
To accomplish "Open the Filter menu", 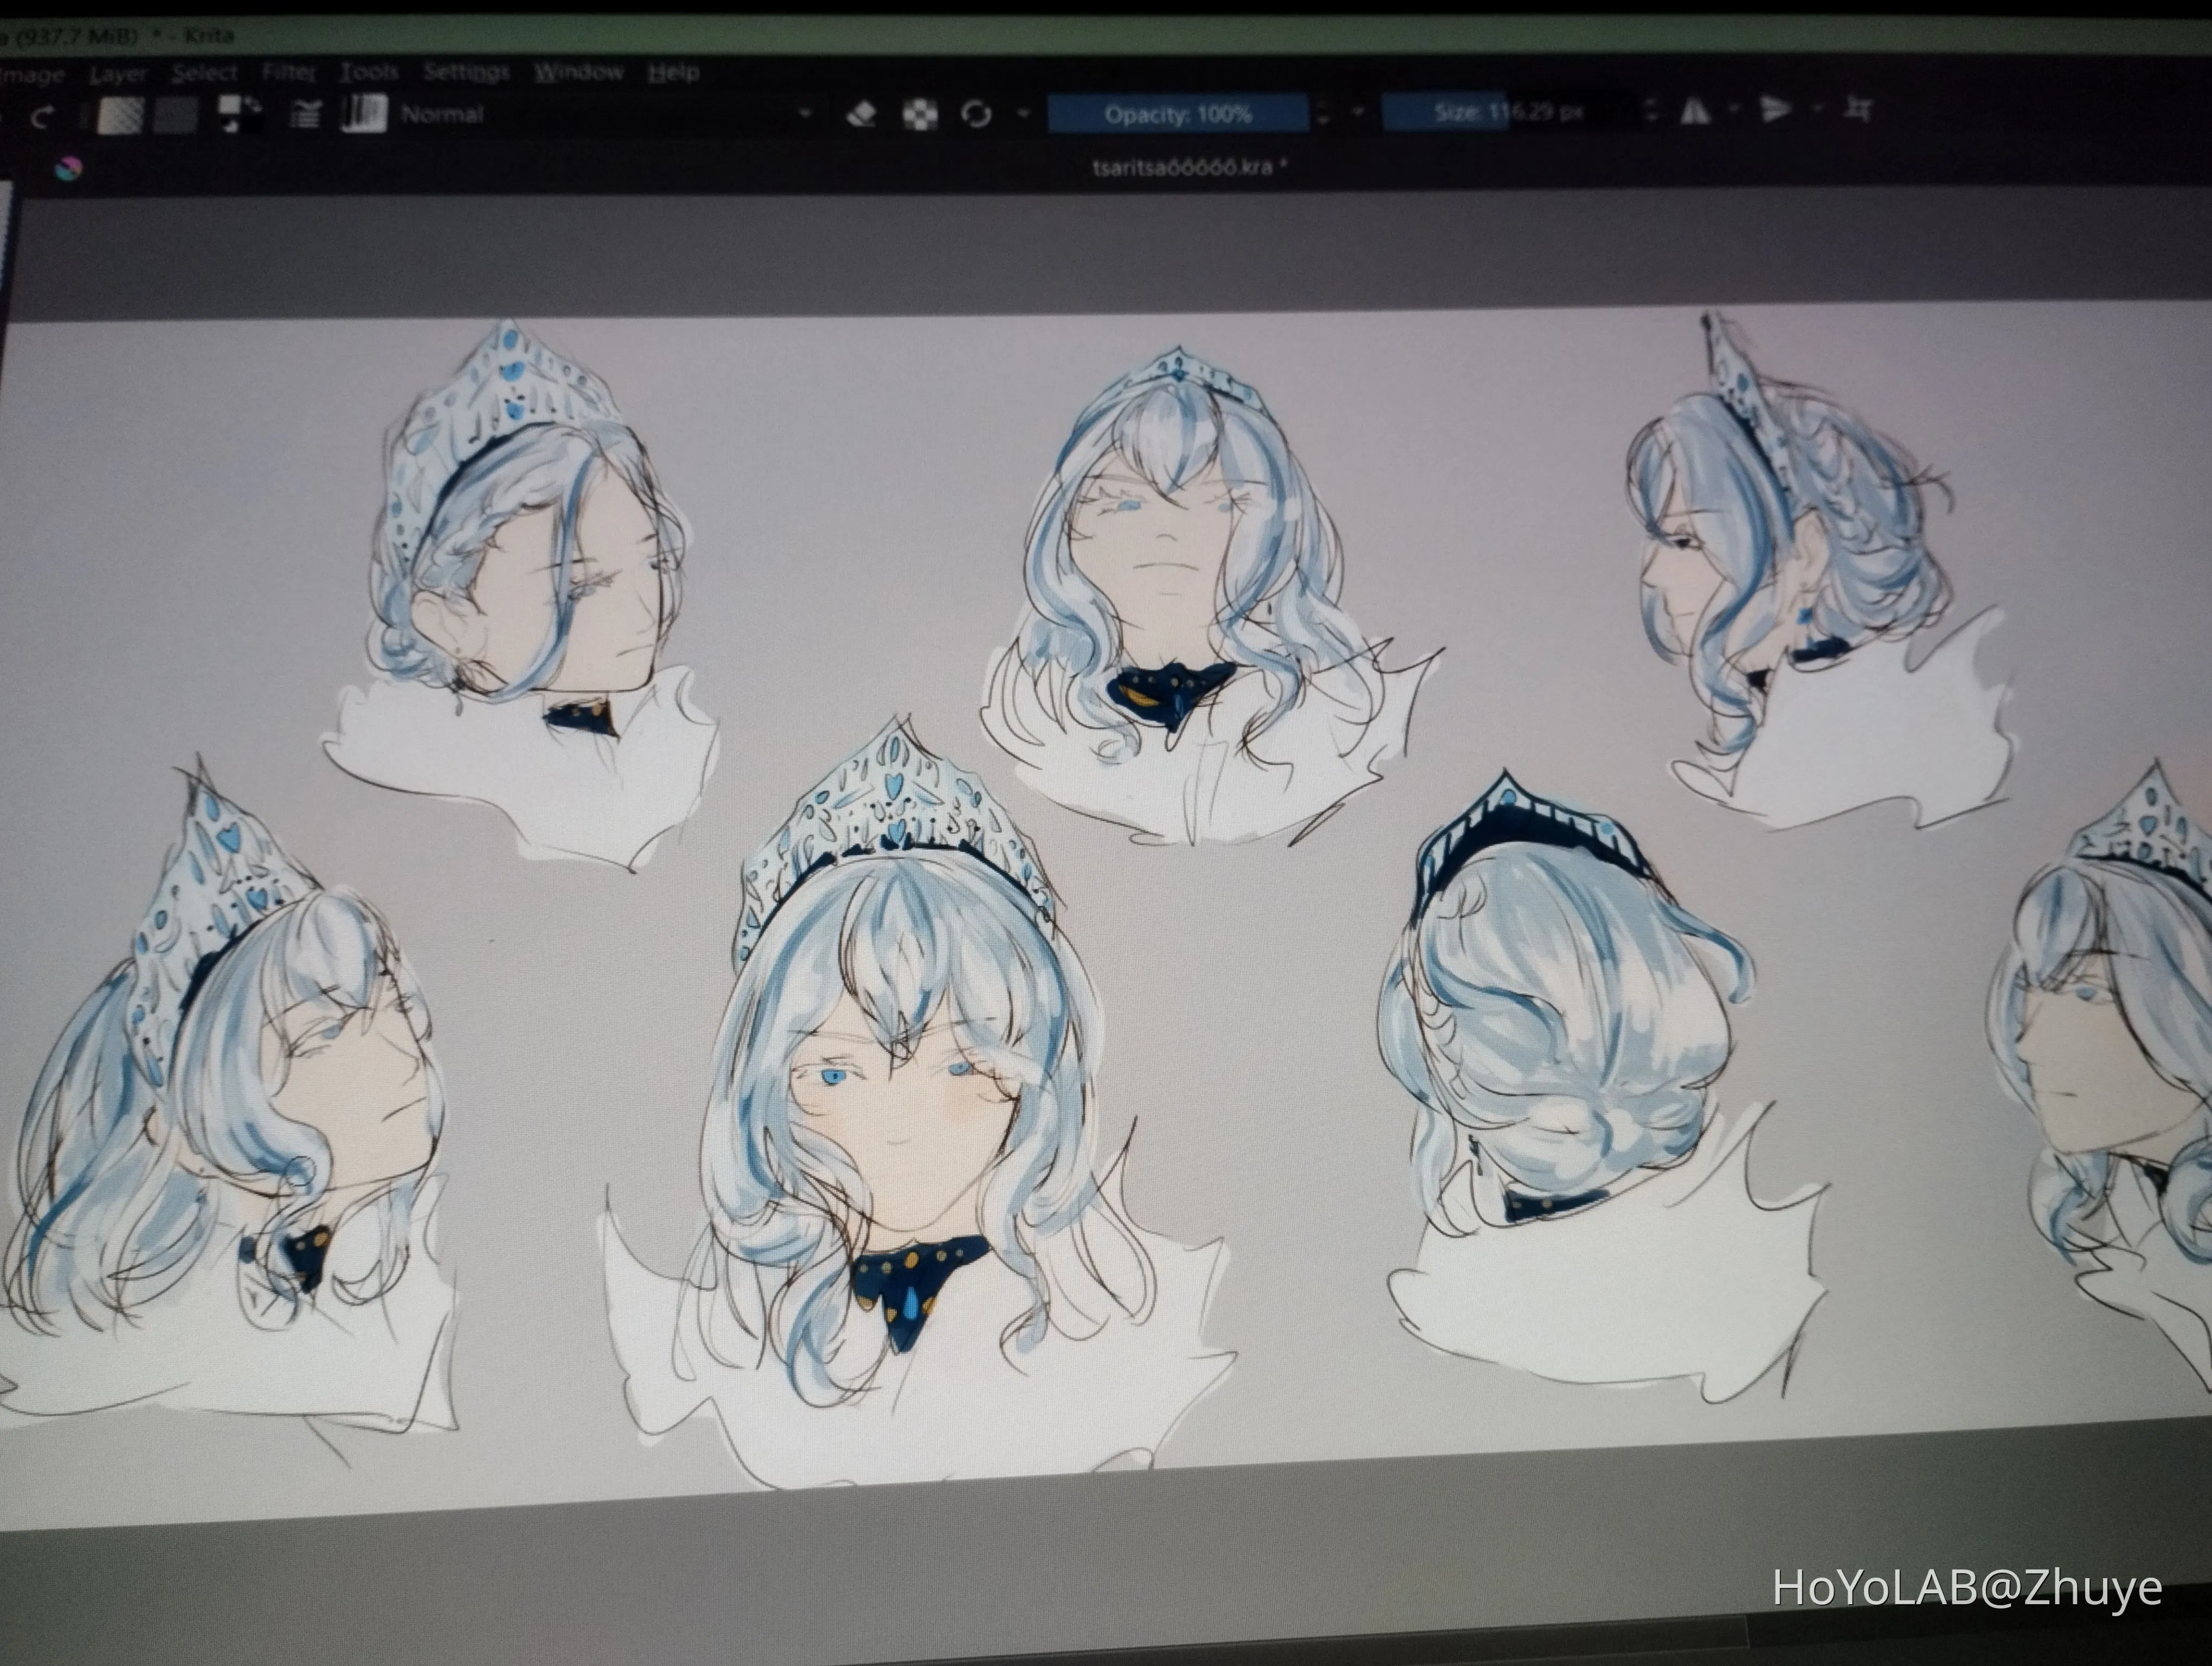I will 289,73.
